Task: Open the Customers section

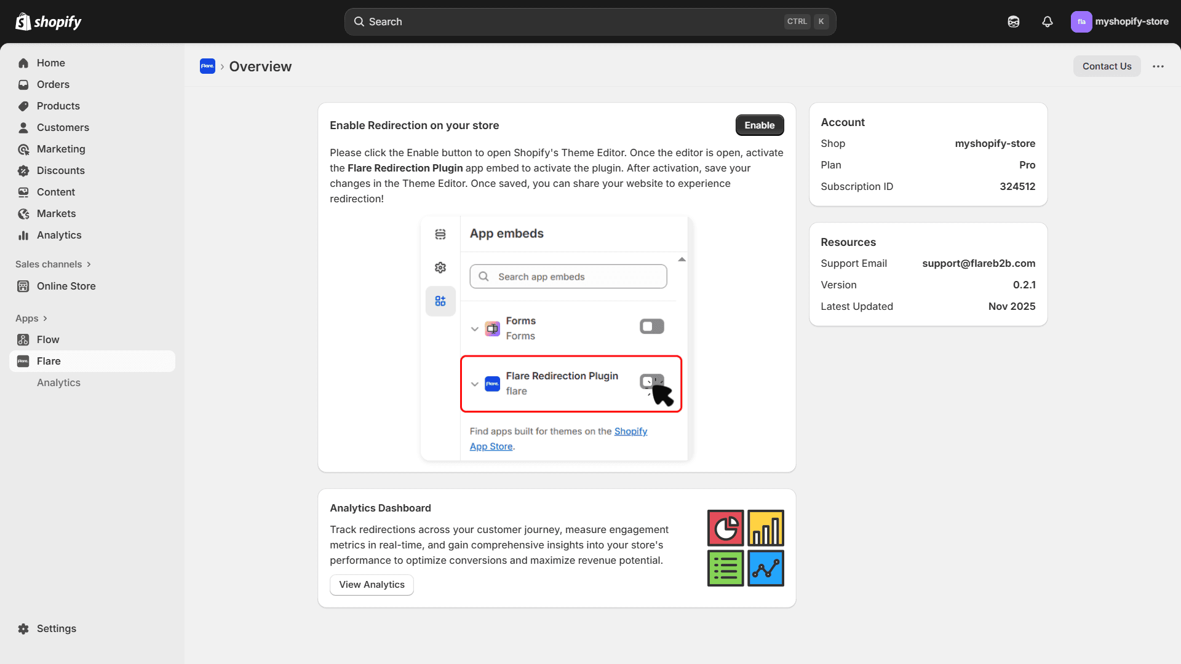Action: tap(63, 127)
